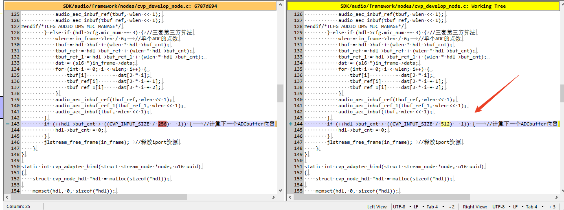Click left pane line 140 audio_aec_inbuf_ref_1 call

click(x=119, y=106)
